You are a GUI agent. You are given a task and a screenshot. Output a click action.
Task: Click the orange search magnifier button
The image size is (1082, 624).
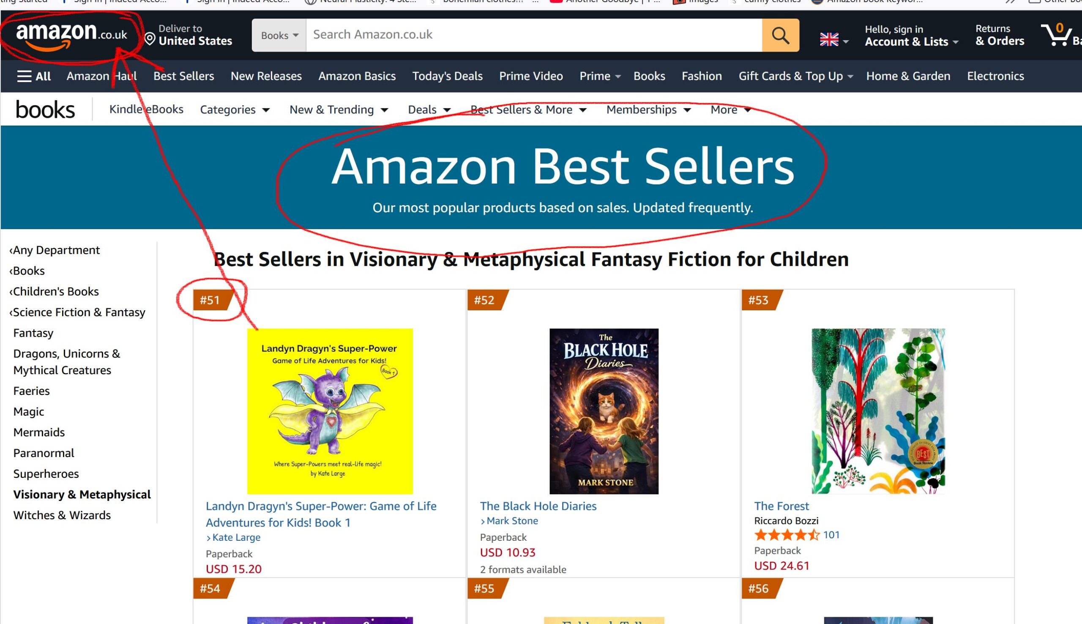(x=780, y=35)
